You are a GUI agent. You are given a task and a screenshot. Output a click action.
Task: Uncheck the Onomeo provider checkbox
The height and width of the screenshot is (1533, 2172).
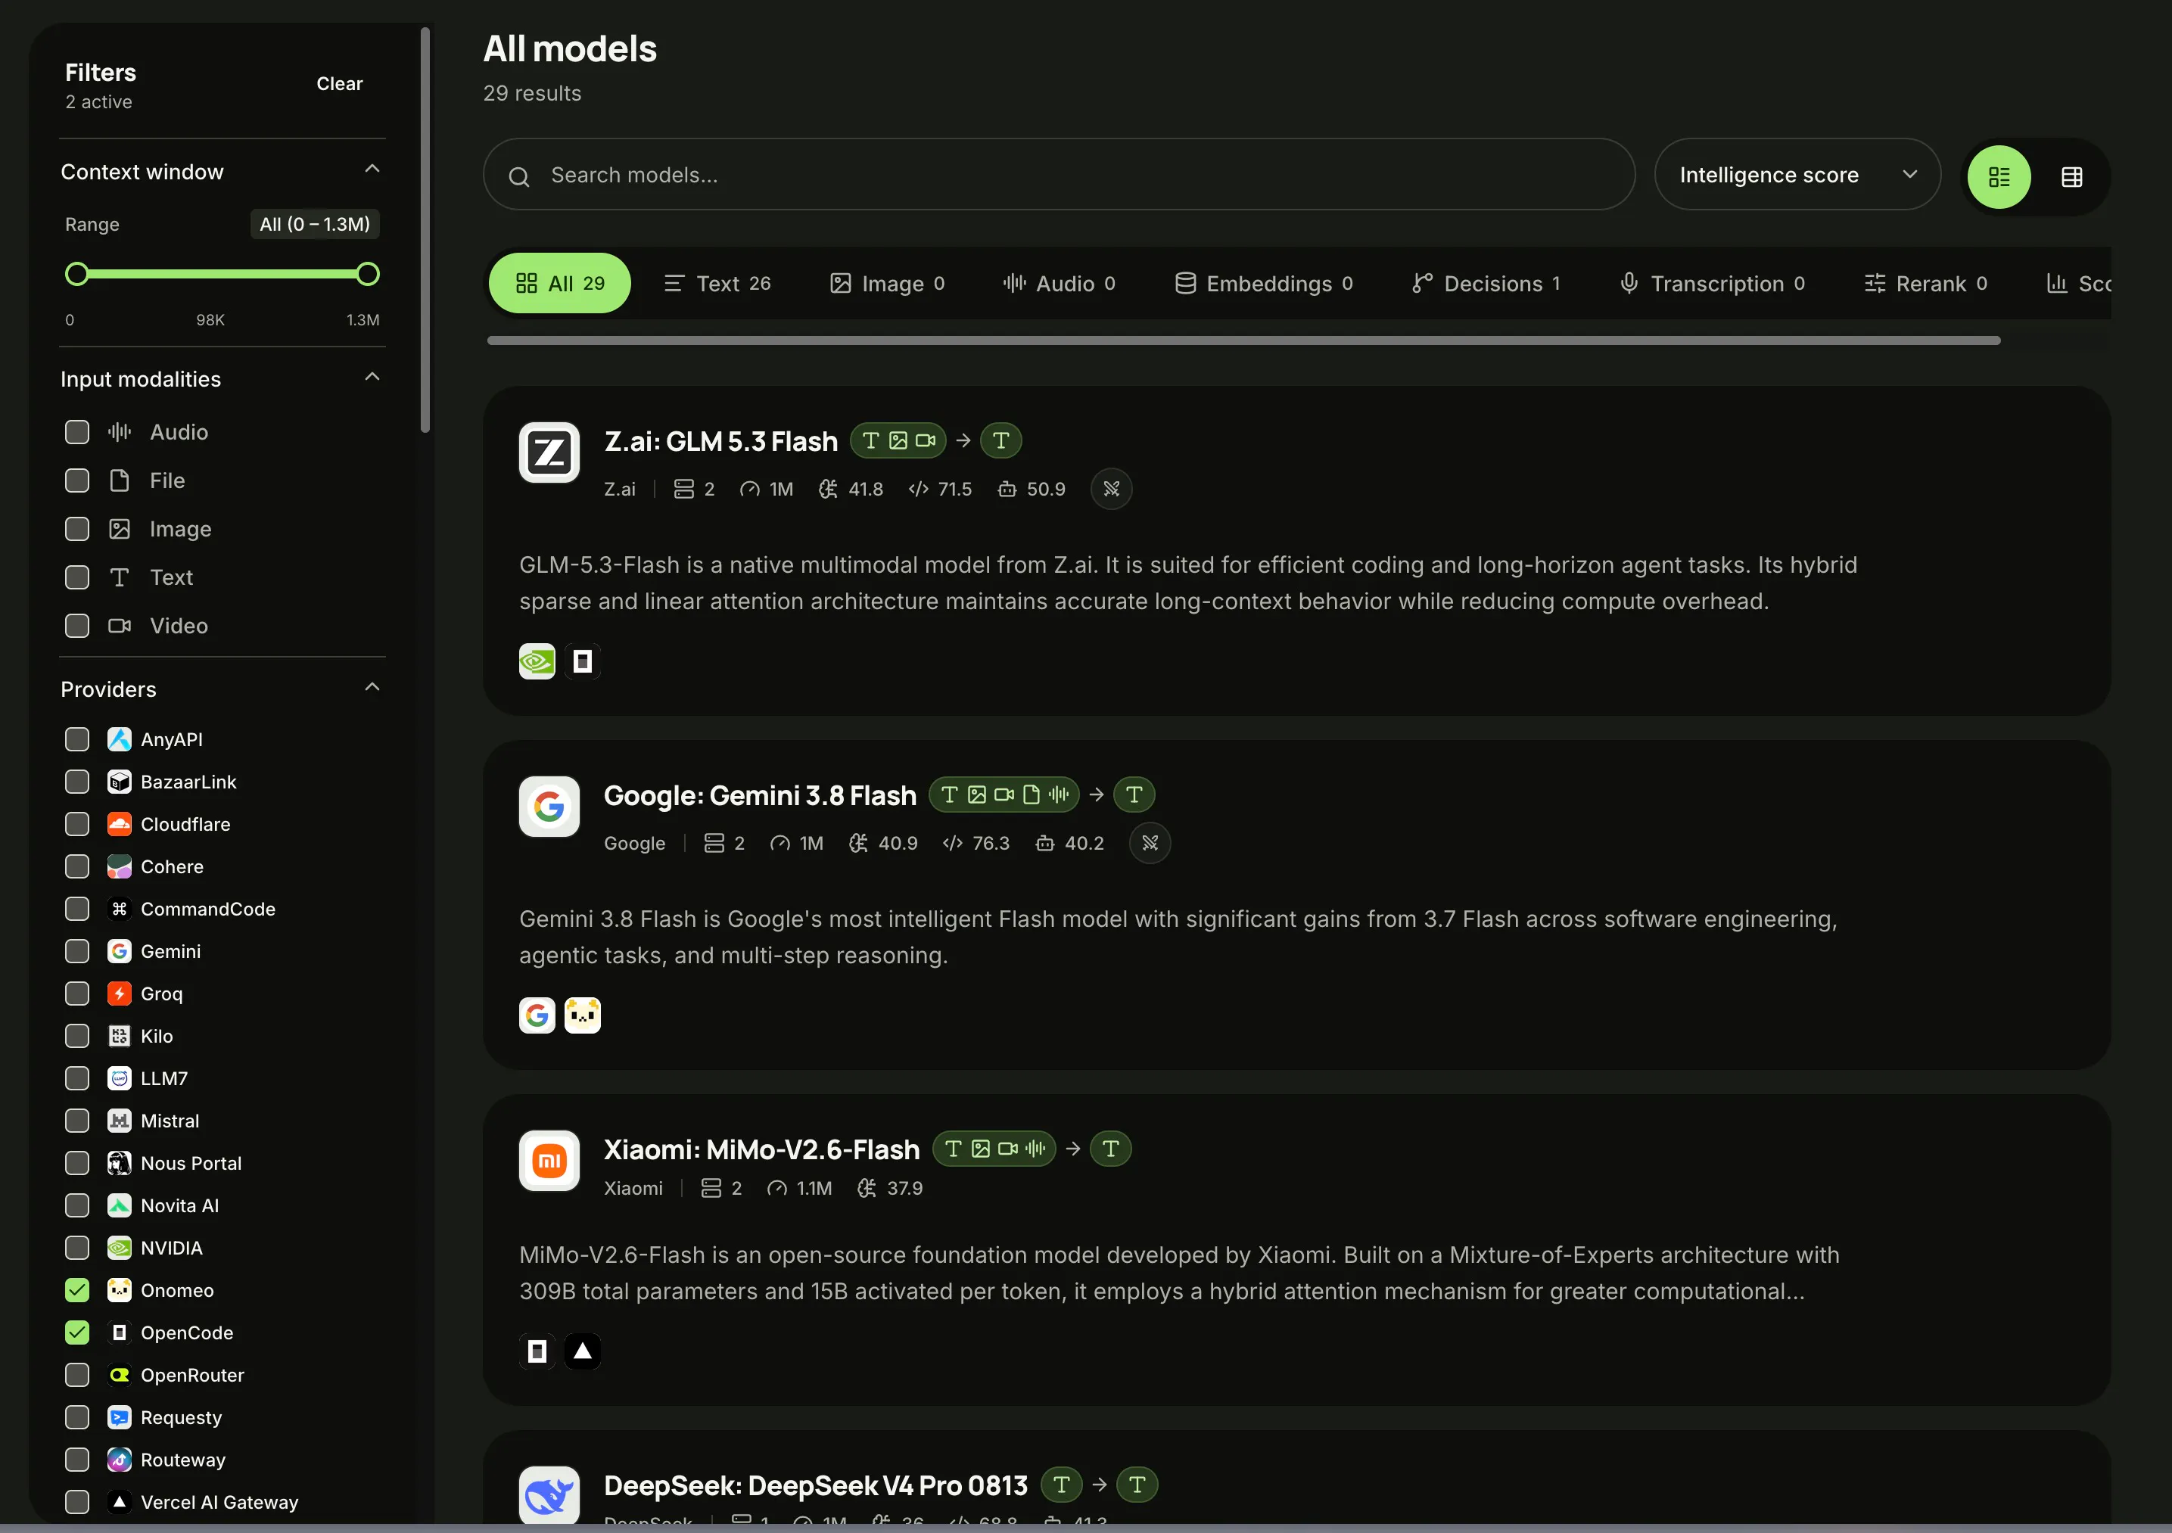[76, 1290]
